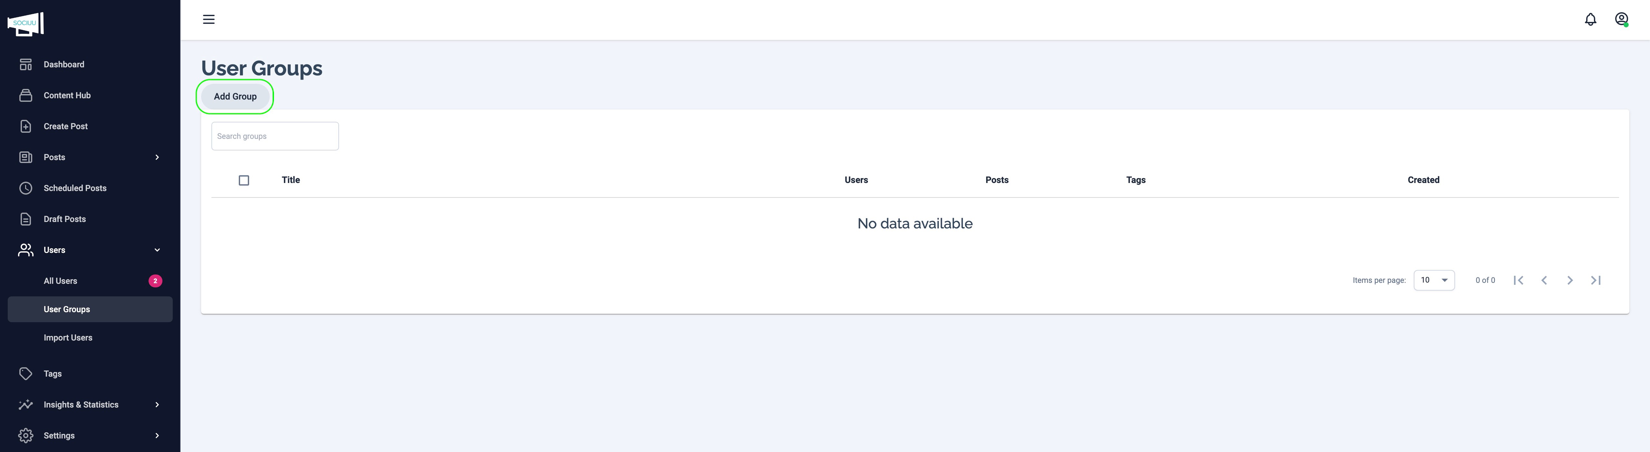Click the hamburger menu icon
This screenshot has width=1650, height=452.
click(x=209, y=19)
